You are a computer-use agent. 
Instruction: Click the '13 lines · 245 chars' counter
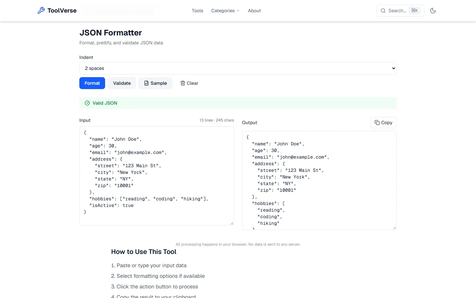point(217,120)
